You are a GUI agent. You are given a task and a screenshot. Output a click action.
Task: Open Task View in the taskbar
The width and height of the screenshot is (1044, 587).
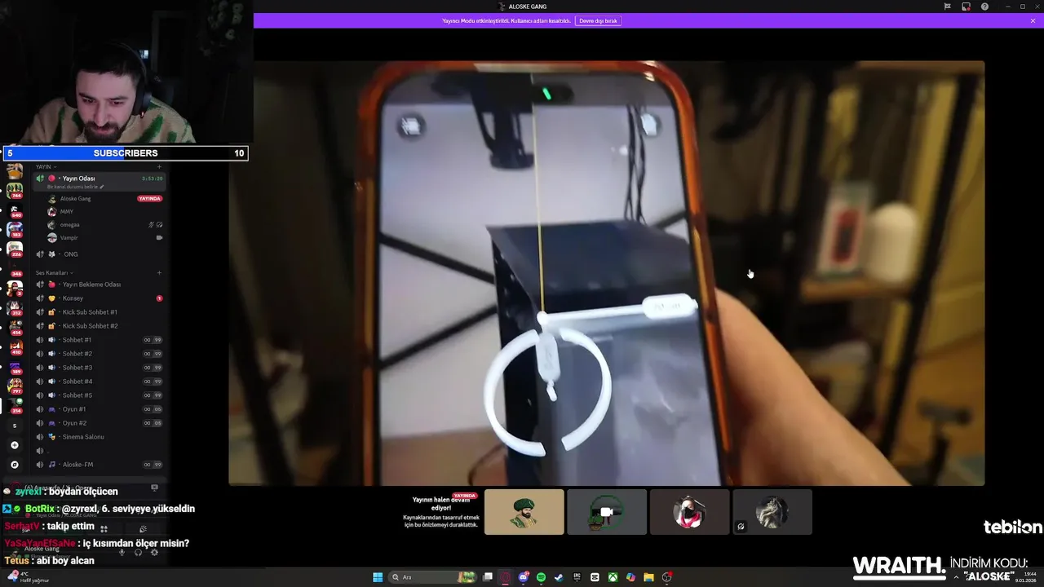click(488, 577)
